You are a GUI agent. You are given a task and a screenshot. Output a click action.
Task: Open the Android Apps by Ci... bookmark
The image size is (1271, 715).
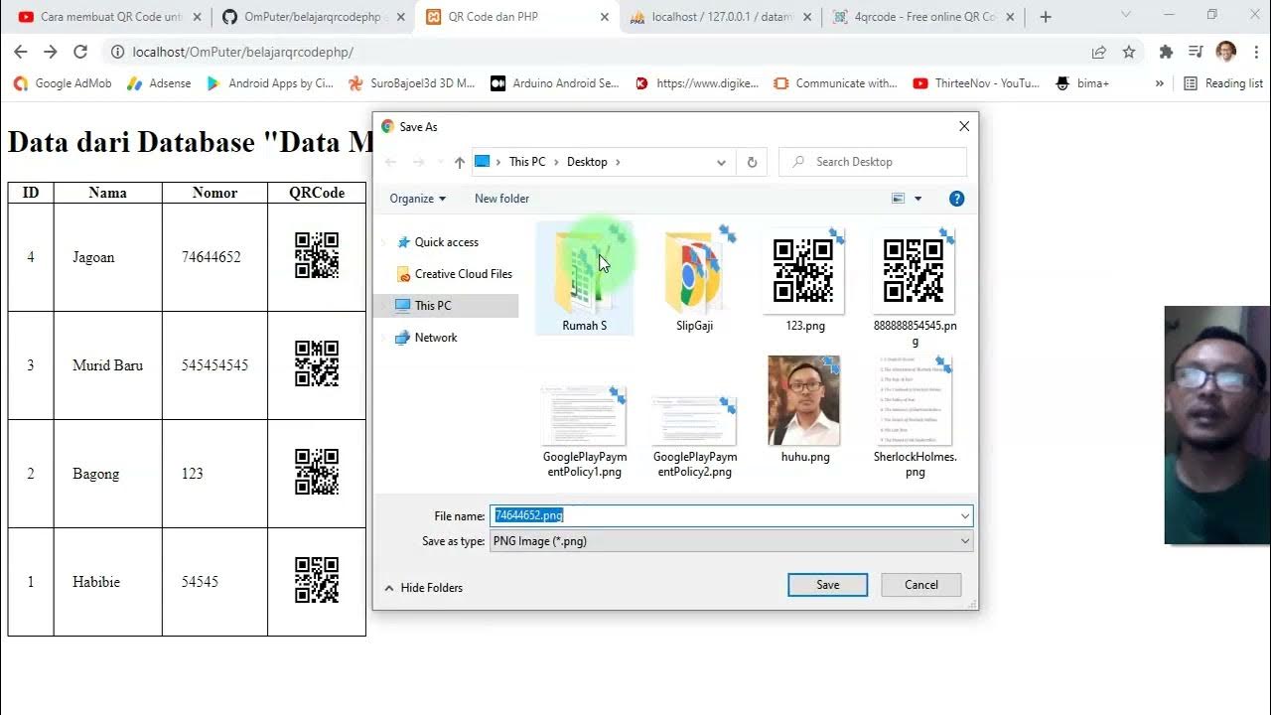[269, 83]
